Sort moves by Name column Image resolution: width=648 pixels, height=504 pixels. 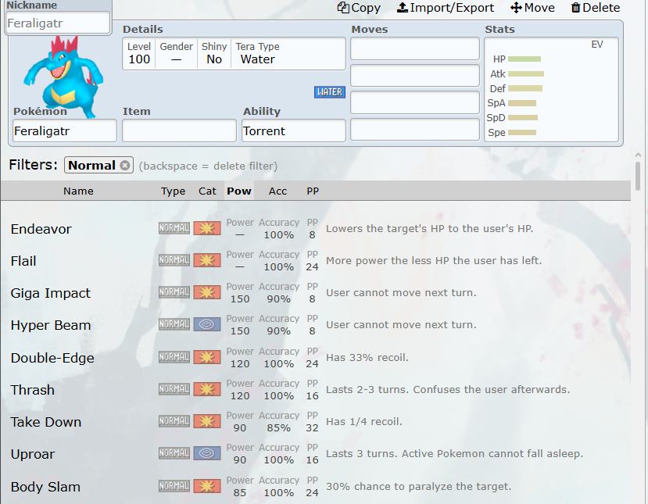click(78, 191)
